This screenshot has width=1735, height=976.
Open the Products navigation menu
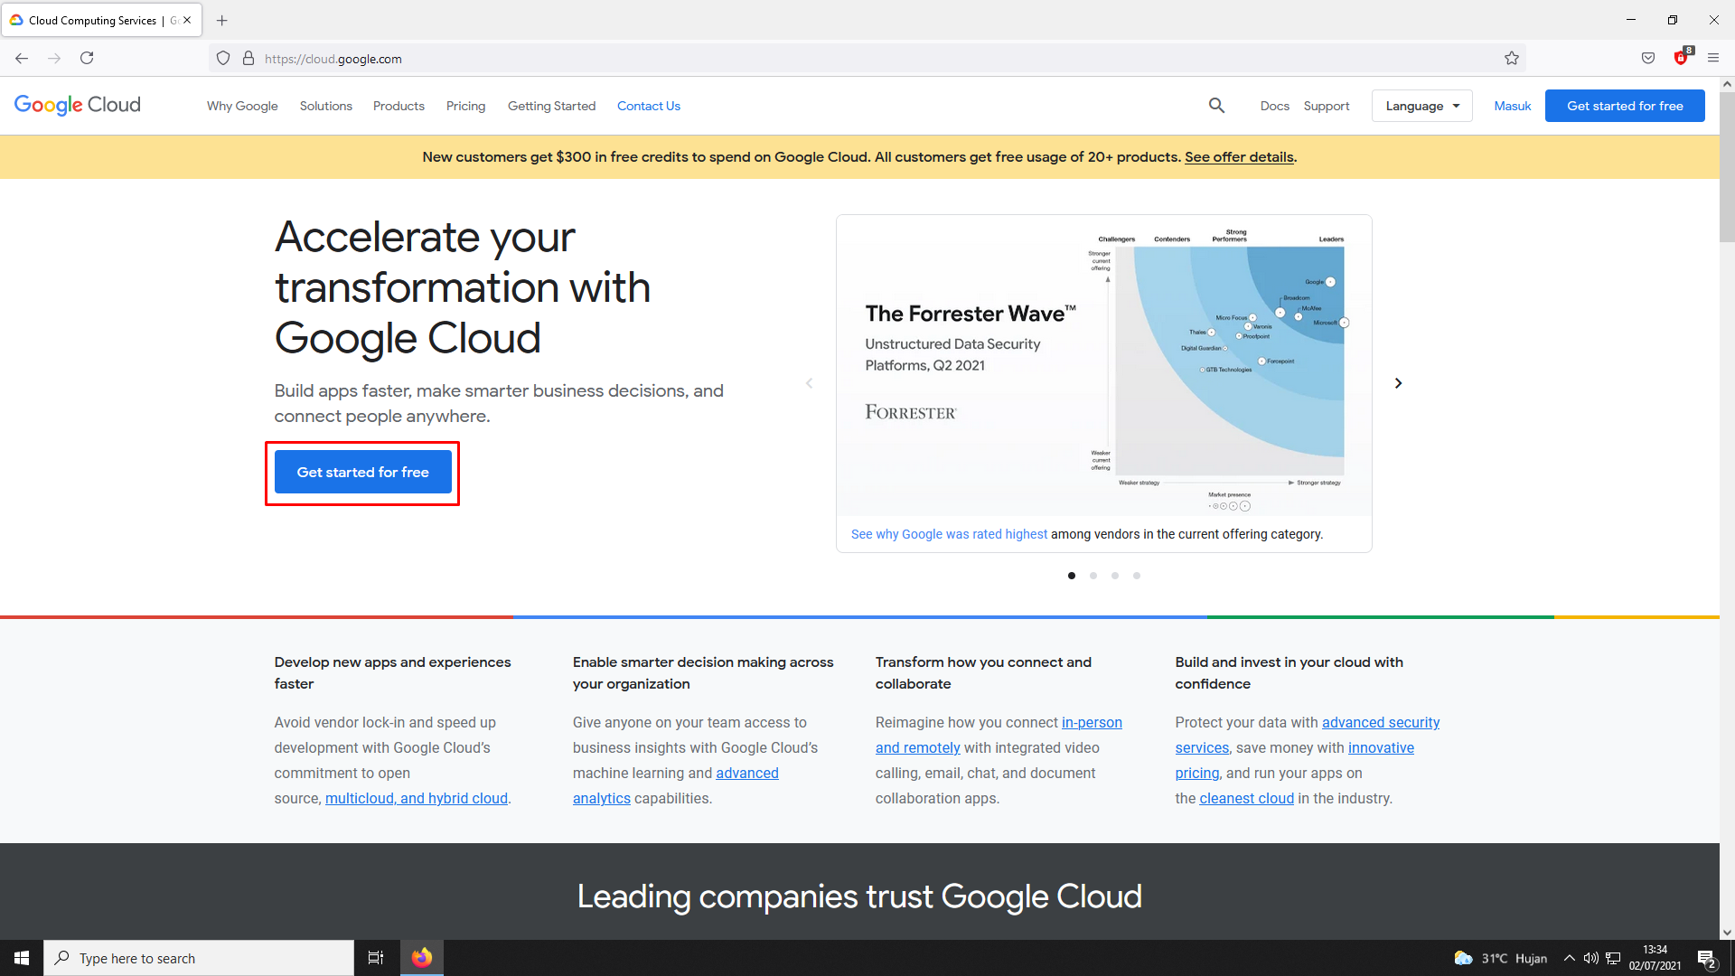399,106
